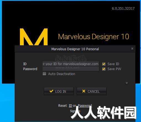Close the Marvelous Designer 10 Personal dialog
141x122 pixels.
(132, 49)
